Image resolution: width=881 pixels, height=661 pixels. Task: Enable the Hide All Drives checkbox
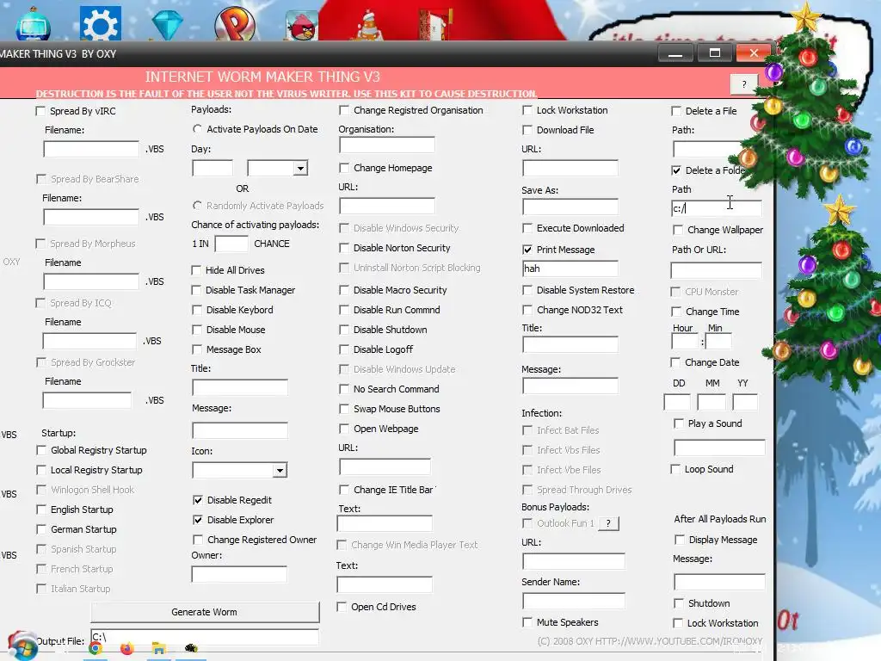click(196, 270)
